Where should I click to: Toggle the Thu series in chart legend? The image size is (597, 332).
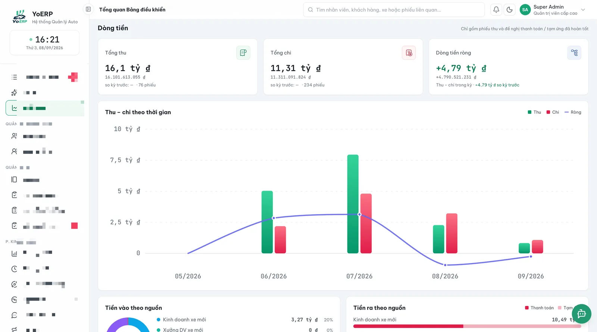(x=534, y=112)
